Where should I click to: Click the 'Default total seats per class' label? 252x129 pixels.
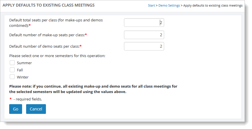(x=56, y=23)
